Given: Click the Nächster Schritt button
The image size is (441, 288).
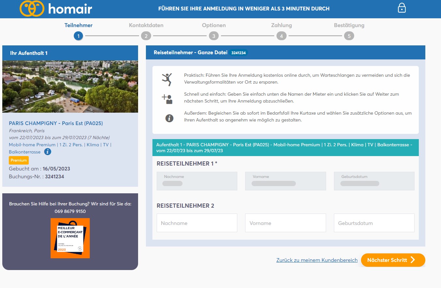Looking at the screenshot, I should (x=393, y=260).
